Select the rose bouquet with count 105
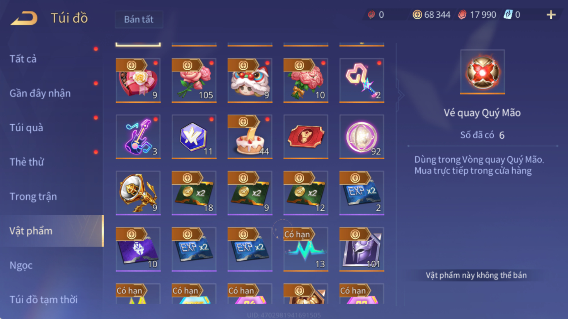Image resolution: width=568 pixels, height=319 pixels. (x=194, y=80)
